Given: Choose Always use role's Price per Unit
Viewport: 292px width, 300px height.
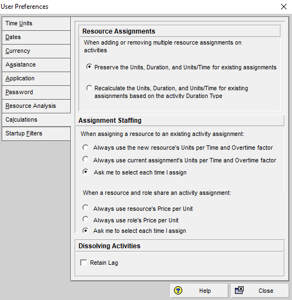Looking at the screenshot, I should point(86,219).
